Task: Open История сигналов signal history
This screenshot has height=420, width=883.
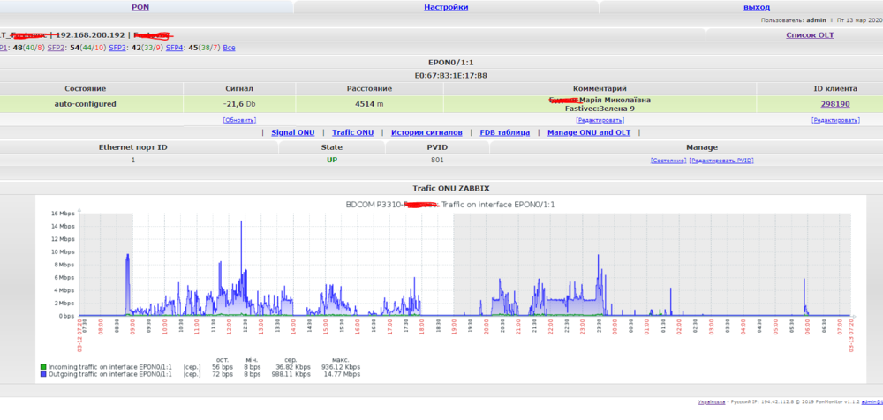Action: click(x=426, y=132)
